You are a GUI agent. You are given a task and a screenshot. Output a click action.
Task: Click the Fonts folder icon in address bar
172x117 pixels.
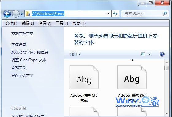coord(28,13)
